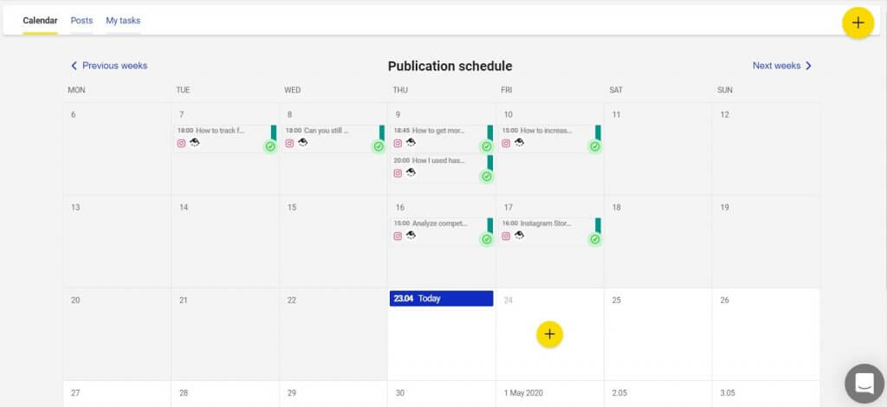Click avatar icon on 15:00 Analyze compet post
887x407 pixels.
[x=411, y=236]
